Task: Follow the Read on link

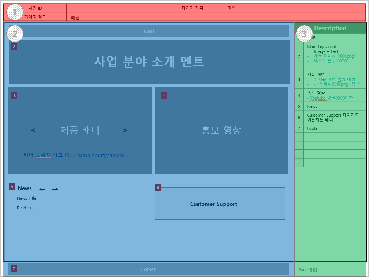Action: point(25,208)
